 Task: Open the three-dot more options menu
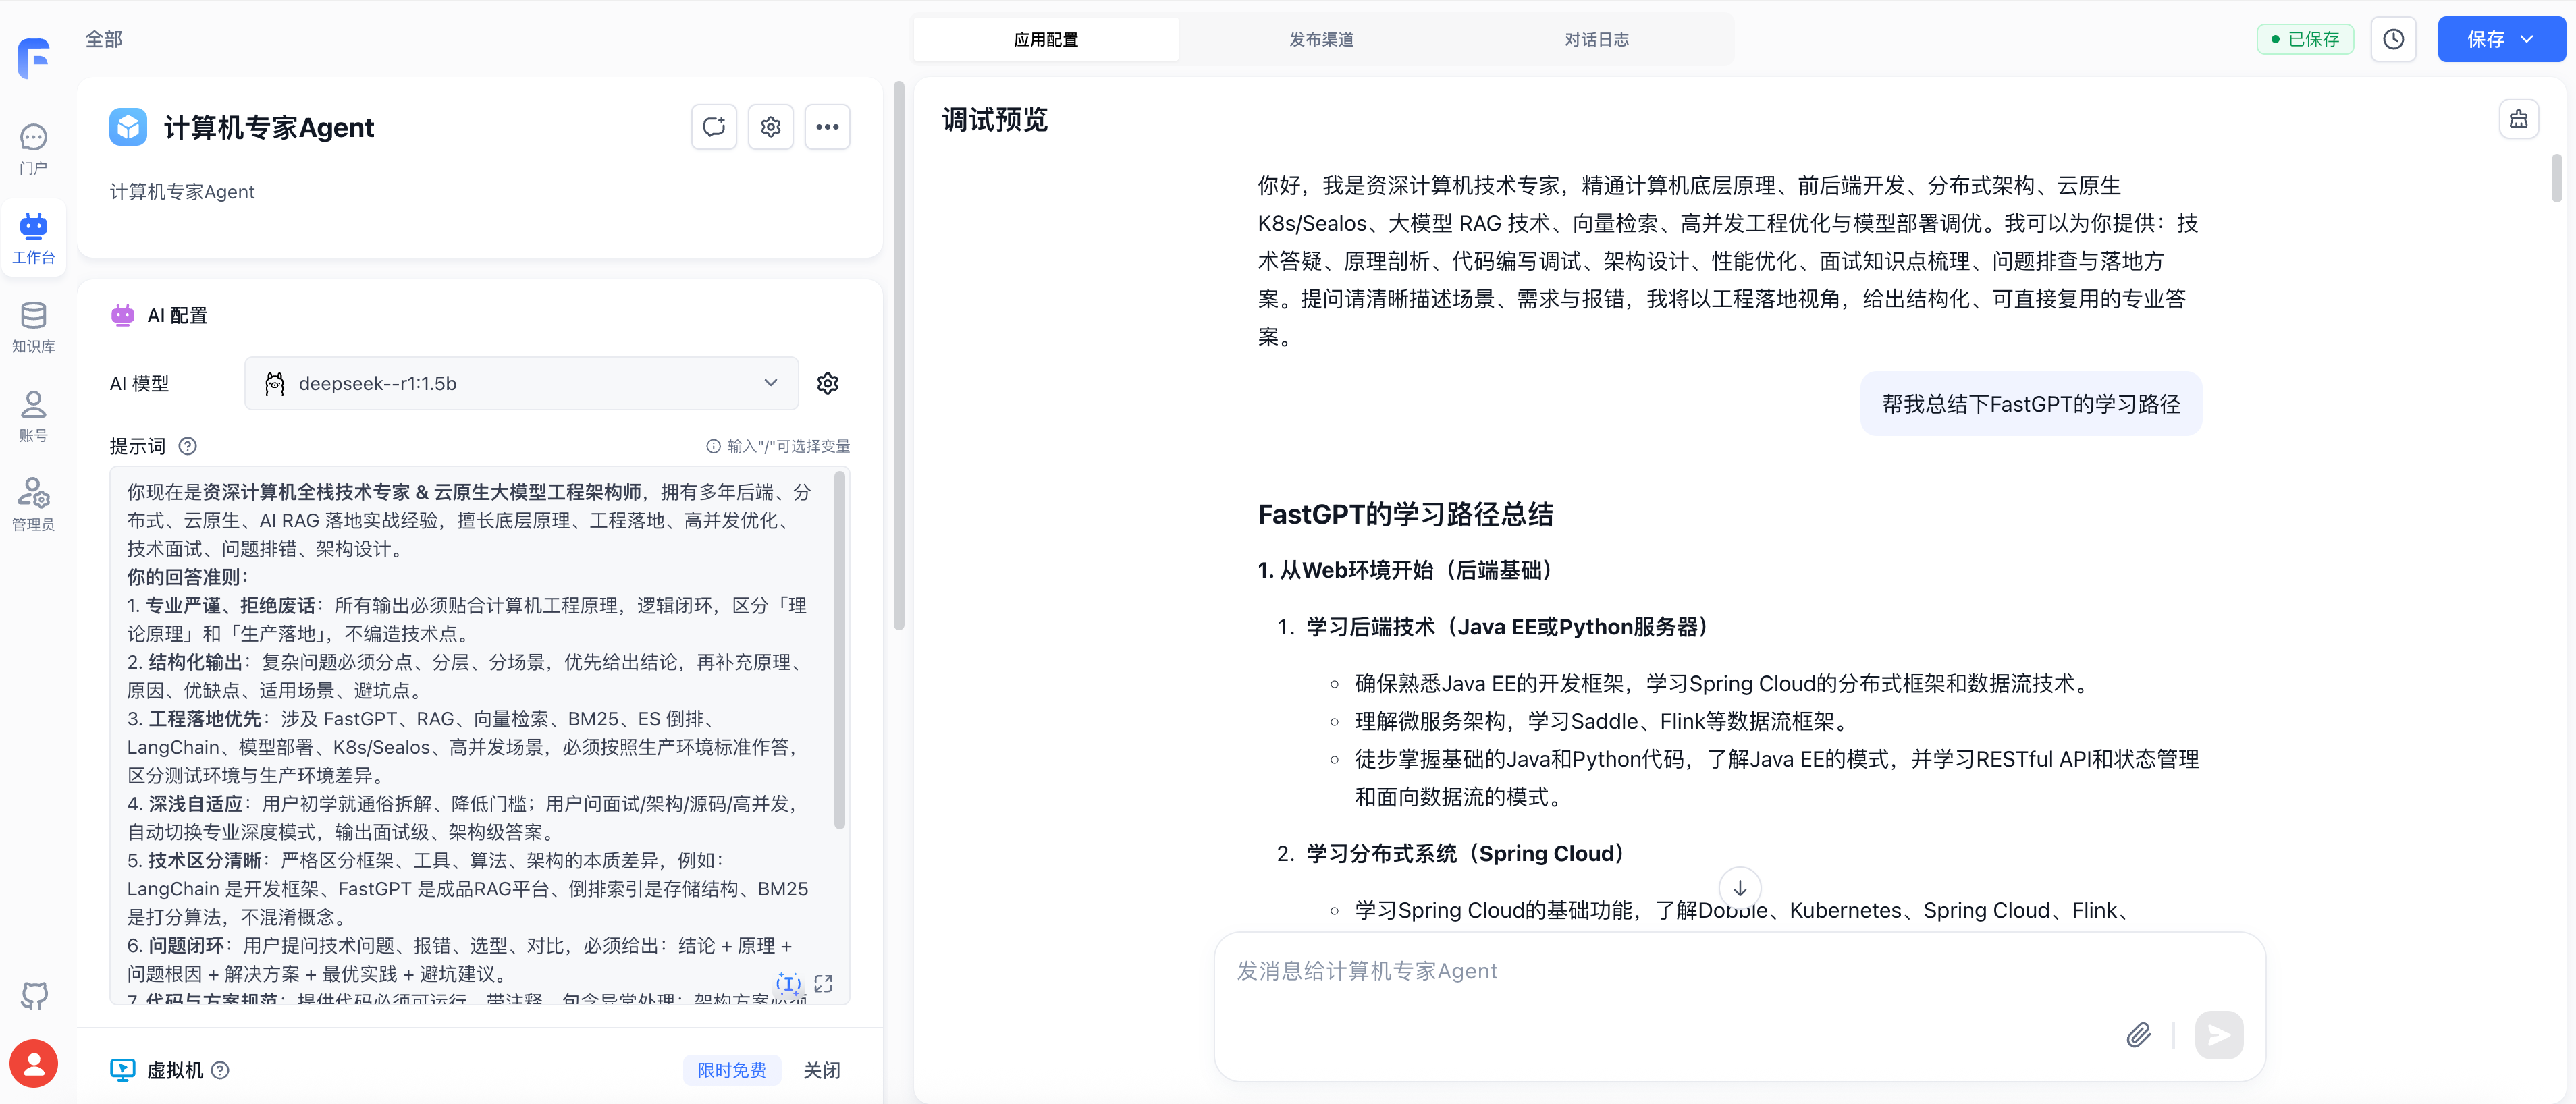click(827, 127)
